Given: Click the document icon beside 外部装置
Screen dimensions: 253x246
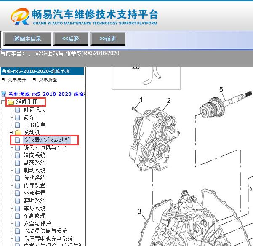Looking at the screenshot, I should [x=18, y=193].
